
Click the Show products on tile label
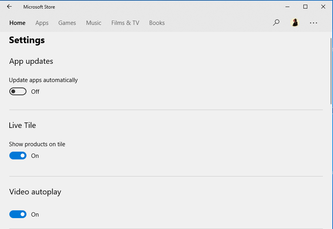point(37,144)
